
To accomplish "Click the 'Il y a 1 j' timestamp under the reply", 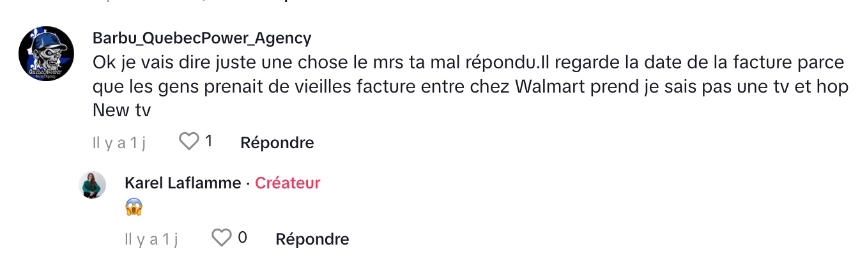I will pyautogui.click(x=151, y=240).
